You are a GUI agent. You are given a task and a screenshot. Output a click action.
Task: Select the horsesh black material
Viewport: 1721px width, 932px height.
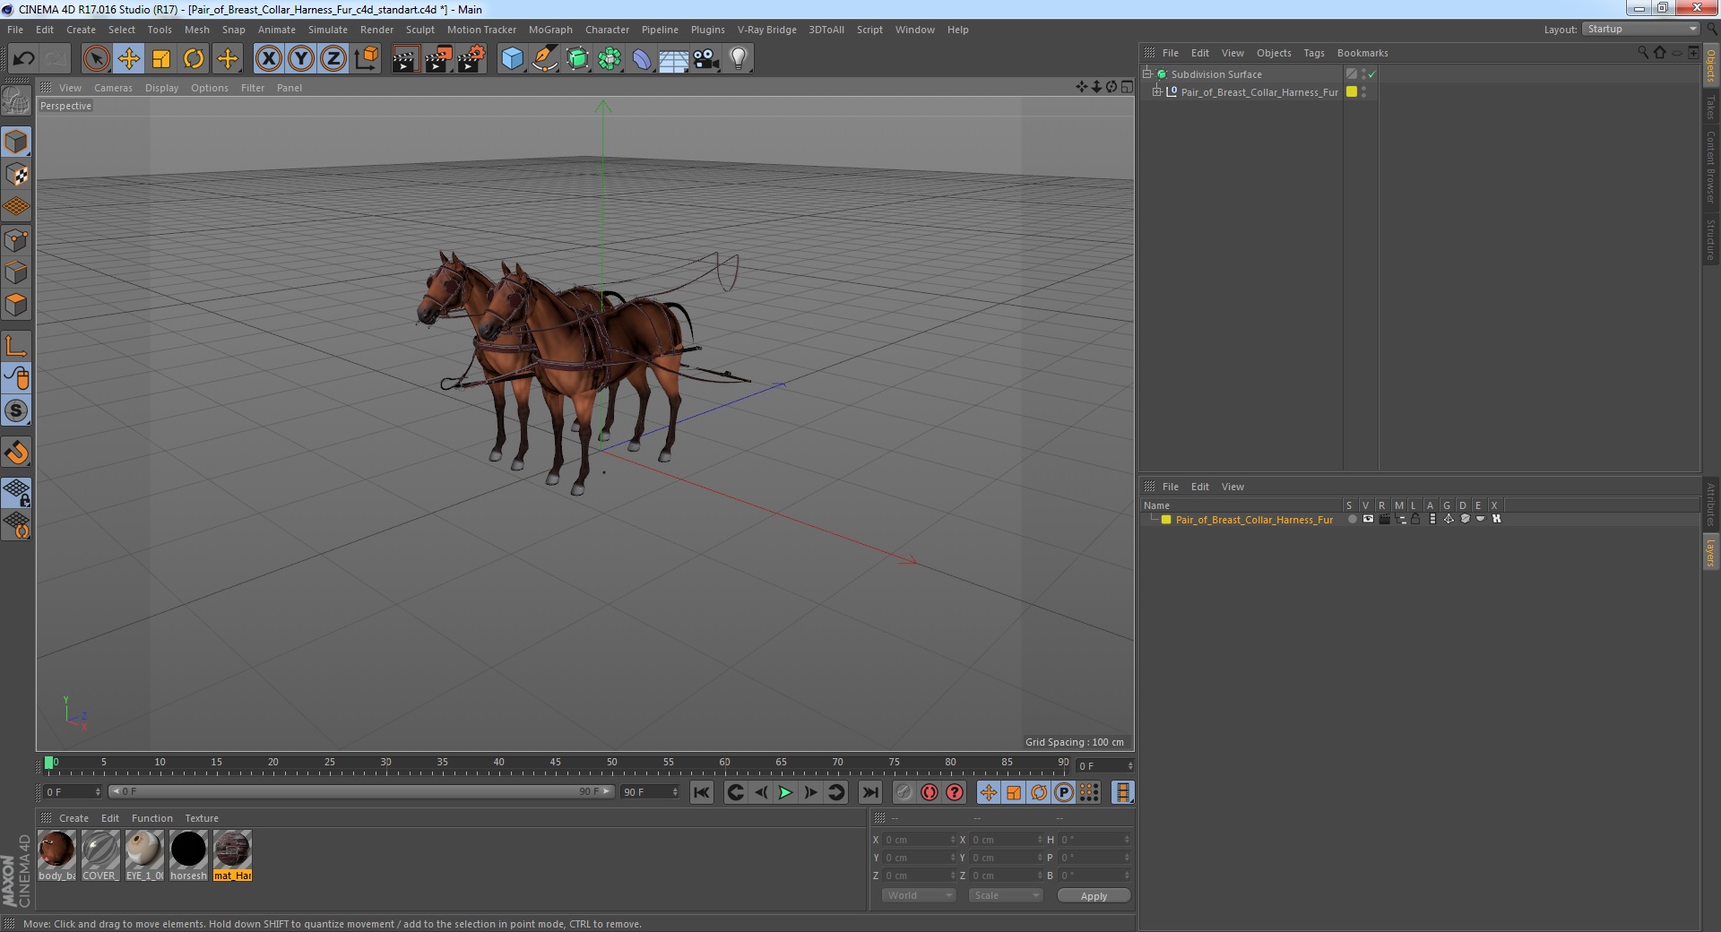click(x=188, y=850)
